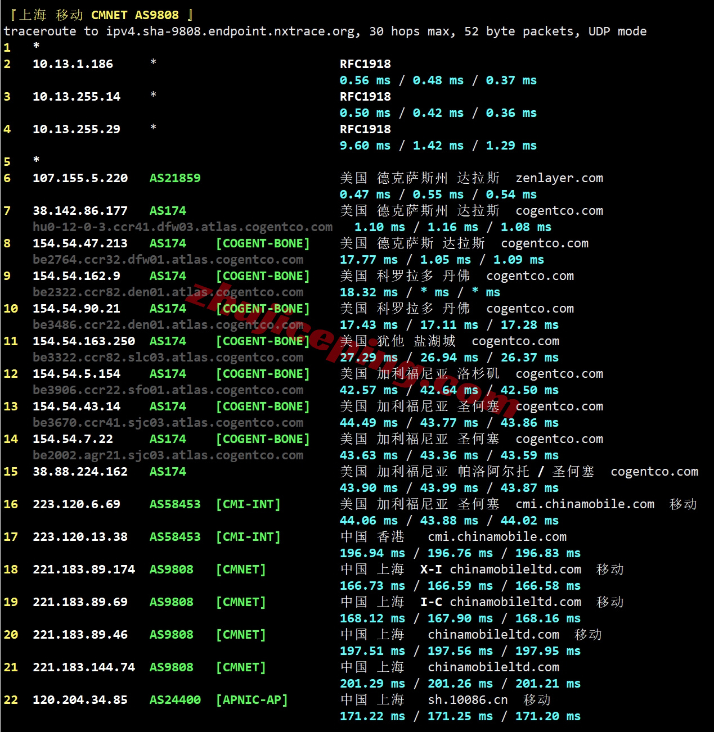Click [COGENT-BONE] tag on hop 12

click(263, 374)
